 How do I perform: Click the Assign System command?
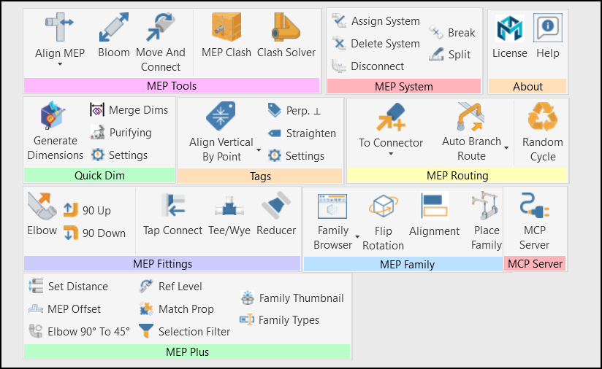[x=376, y=21]
